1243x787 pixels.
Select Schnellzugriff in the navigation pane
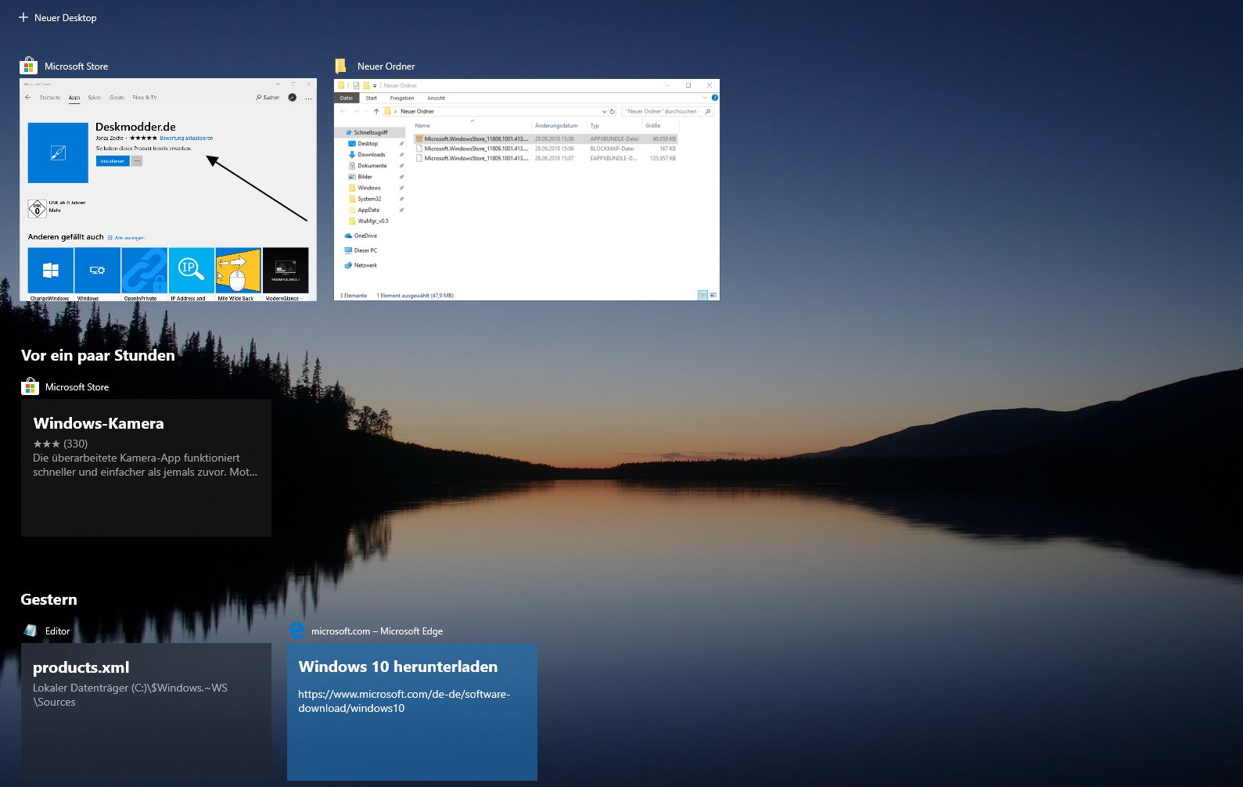click(x=371, y=132)
